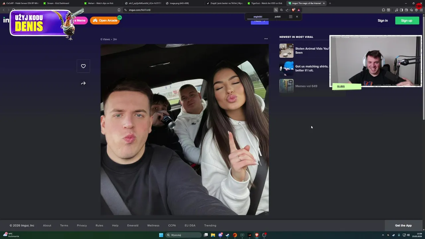Image resolution: width=425 pixels, height=239 pixels.
Task: Switch to the Maharr - Watch clips on Kick tab
Action: pyautogui.click(x=102, y=3)
